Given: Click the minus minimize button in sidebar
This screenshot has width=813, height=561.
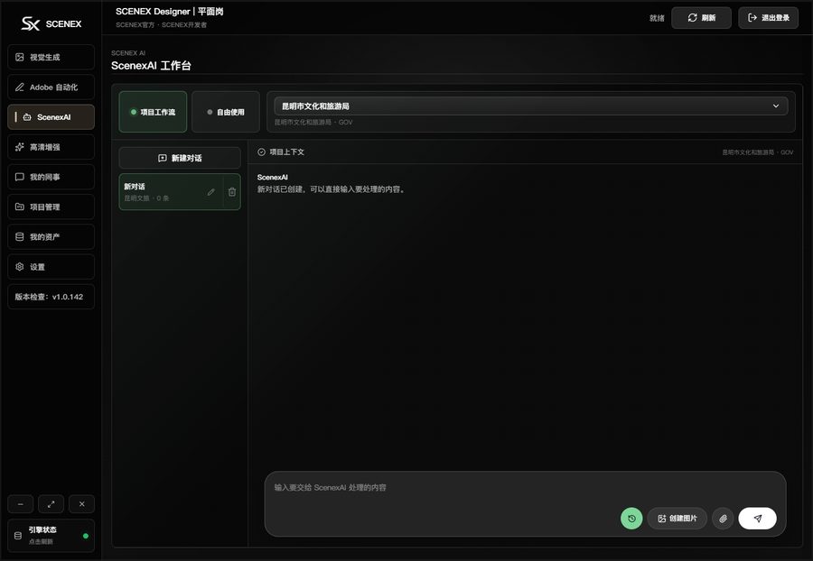Looking at the screenshot, I should click(21, 503).
